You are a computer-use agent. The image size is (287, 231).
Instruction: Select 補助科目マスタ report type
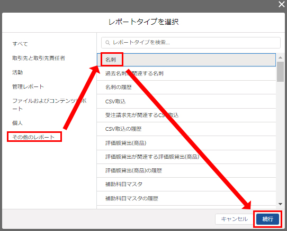pos(186,185)
